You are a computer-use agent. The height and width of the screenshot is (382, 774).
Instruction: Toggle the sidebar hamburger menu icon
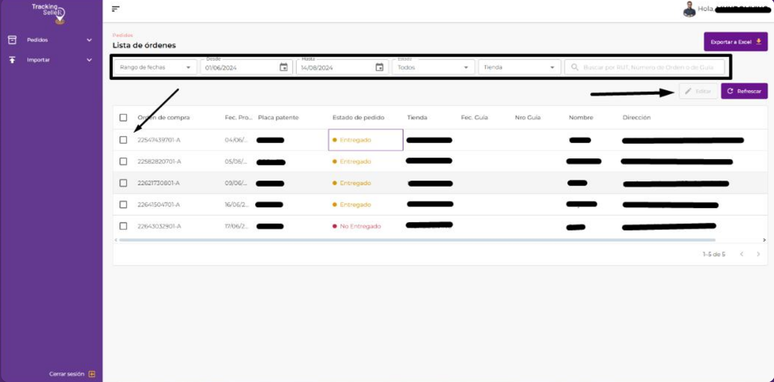tap(116, 9)
